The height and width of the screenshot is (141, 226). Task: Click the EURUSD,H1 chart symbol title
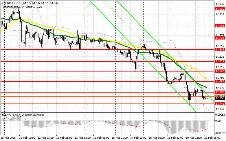point(13,3)
